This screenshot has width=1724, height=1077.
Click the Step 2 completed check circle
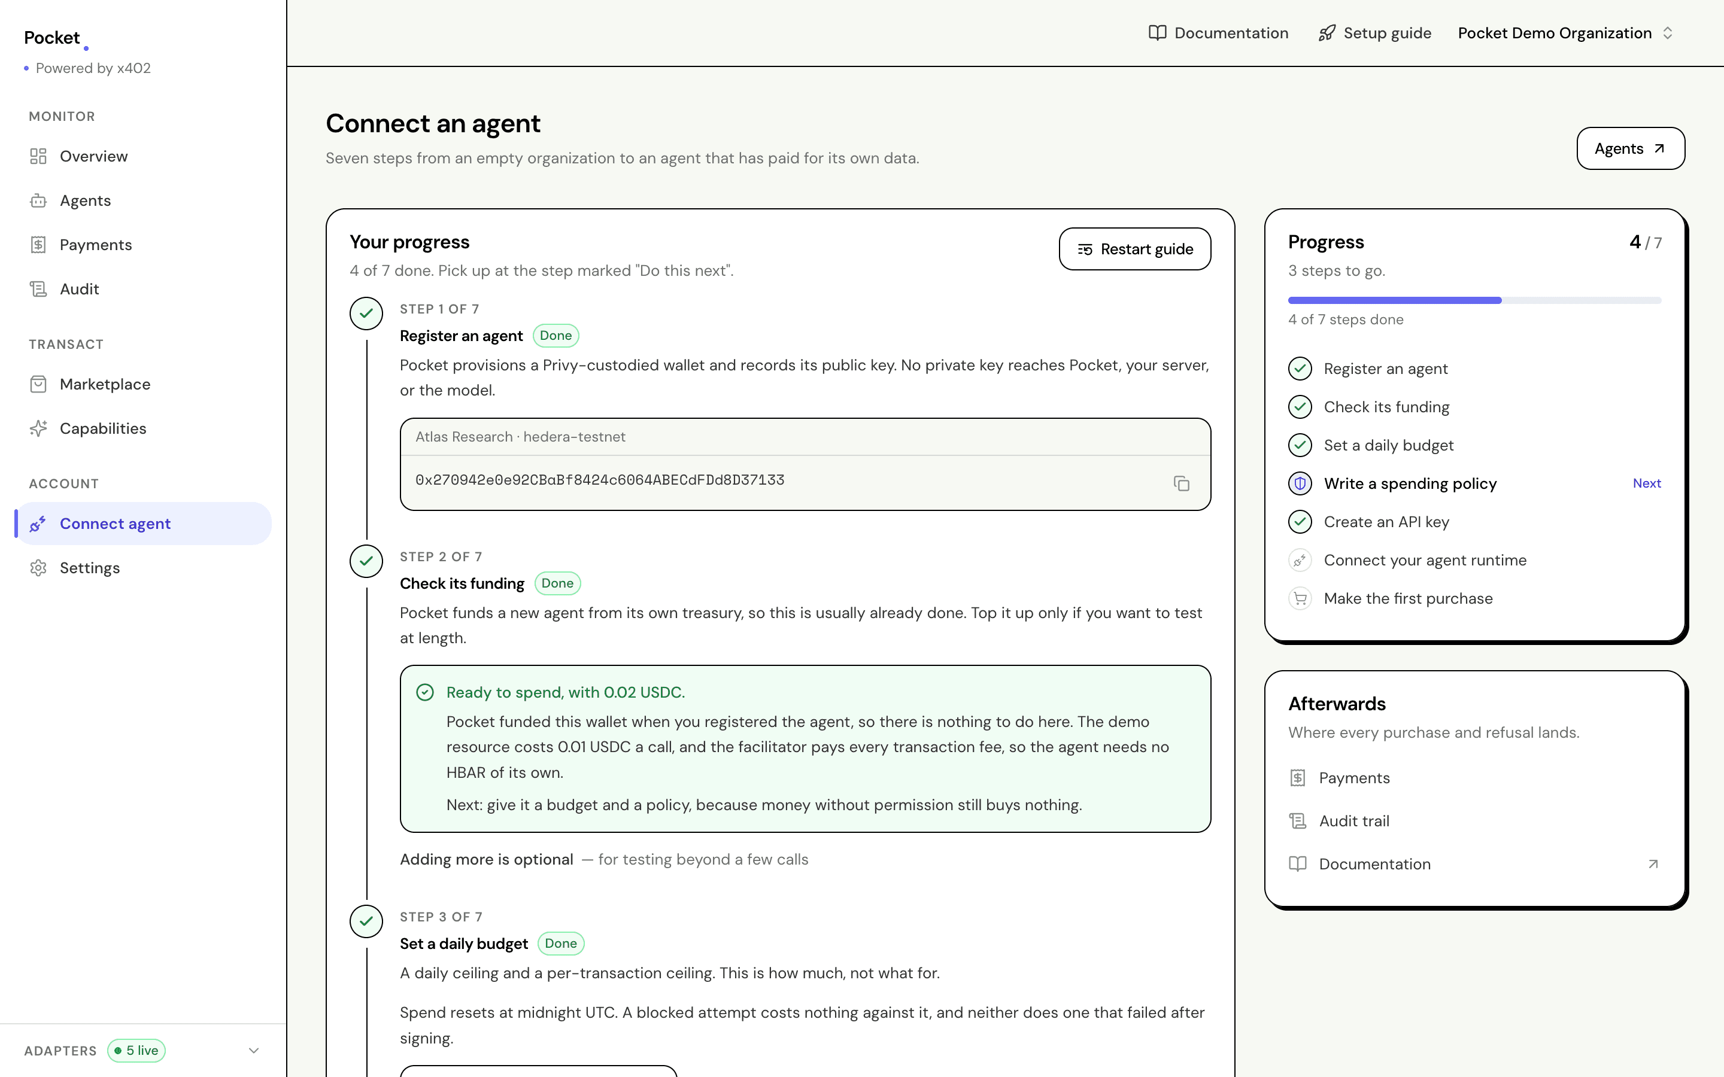(366, 561)
